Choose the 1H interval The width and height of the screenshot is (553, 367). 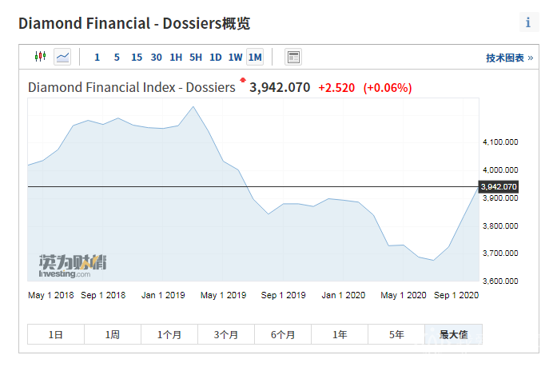[176, 57]
